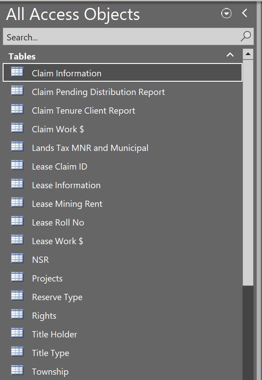262x380 pixels.
Task: Click the table icon for Lease Mining Rent
Action: pyautogui.click(x=17, y=202)
